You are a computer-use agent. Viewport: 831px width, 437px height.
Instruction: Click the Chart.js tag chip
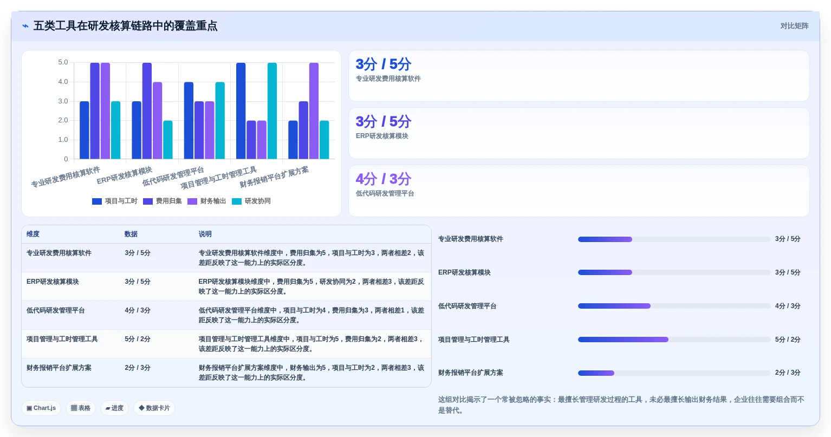[41, 408]
